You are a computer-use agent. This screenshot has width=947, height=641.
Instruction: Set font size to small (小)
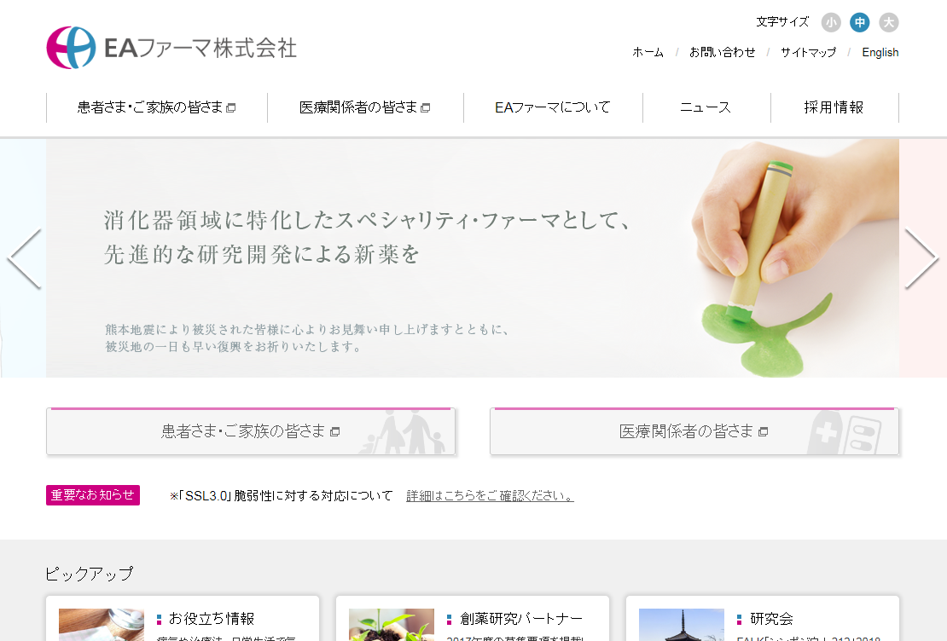coord(831,23)
